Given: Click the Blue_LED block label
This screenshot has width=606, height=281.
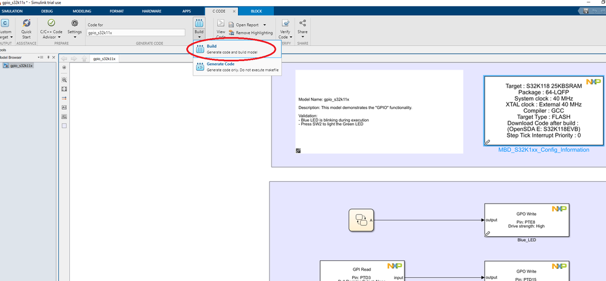Looking at the screenshot, I should pos(526,240).
